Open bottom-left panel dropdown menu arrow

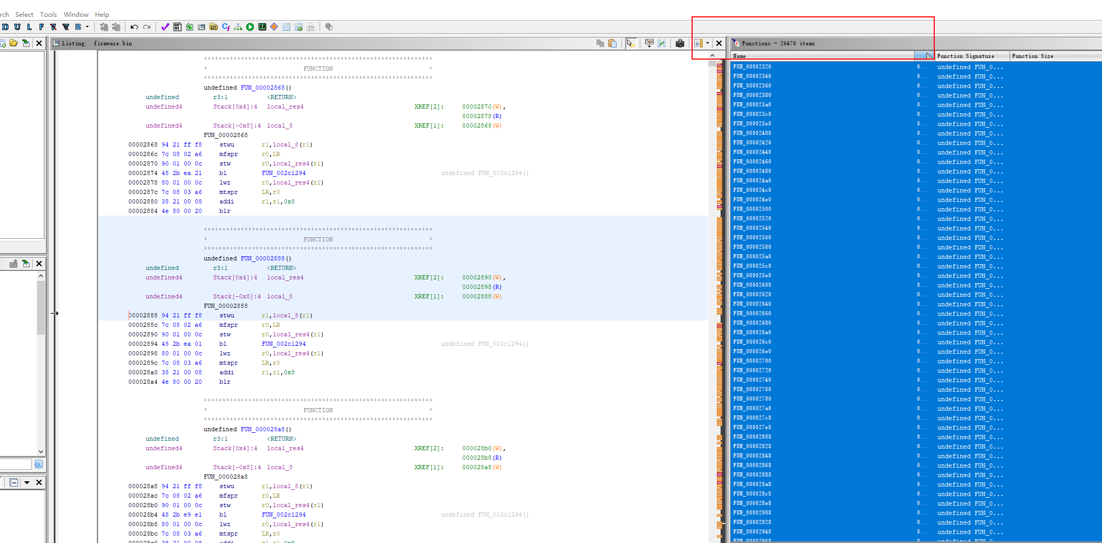pos(27,482)
